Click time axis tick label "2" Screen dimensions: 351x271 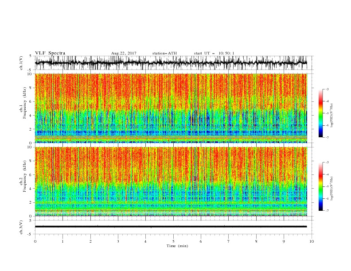click(90, 241)
